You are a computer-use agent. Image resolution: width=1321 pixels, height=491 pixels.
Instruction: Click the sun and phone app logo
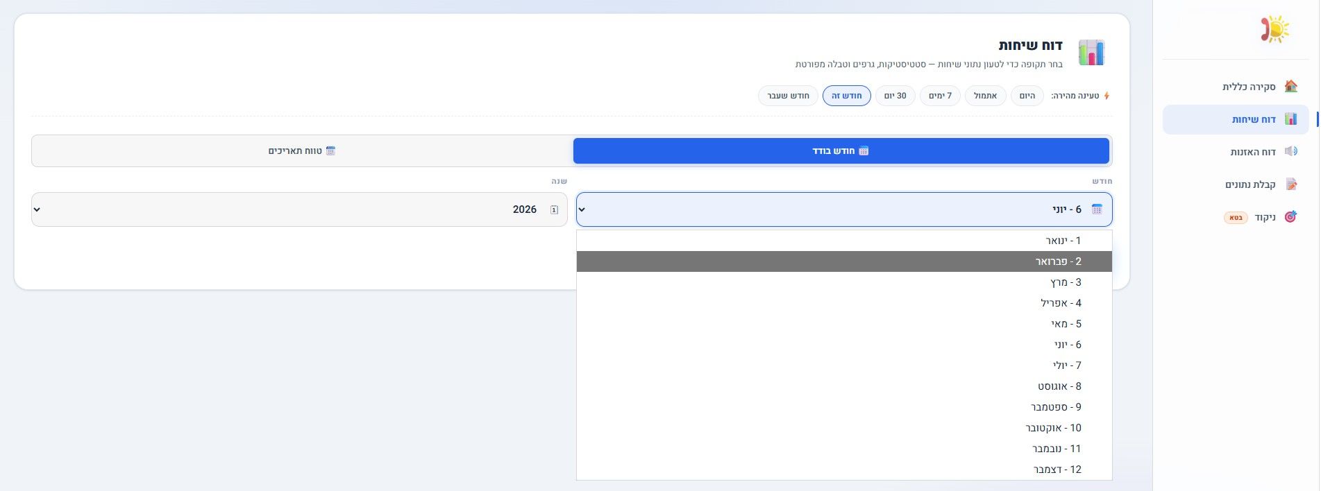pyautogui.click(x=1275, y=30)
